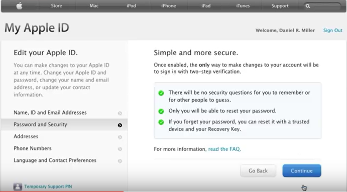347x192 pixels.
Task: Open the iTunes menu item
Action: pos(243,6)
